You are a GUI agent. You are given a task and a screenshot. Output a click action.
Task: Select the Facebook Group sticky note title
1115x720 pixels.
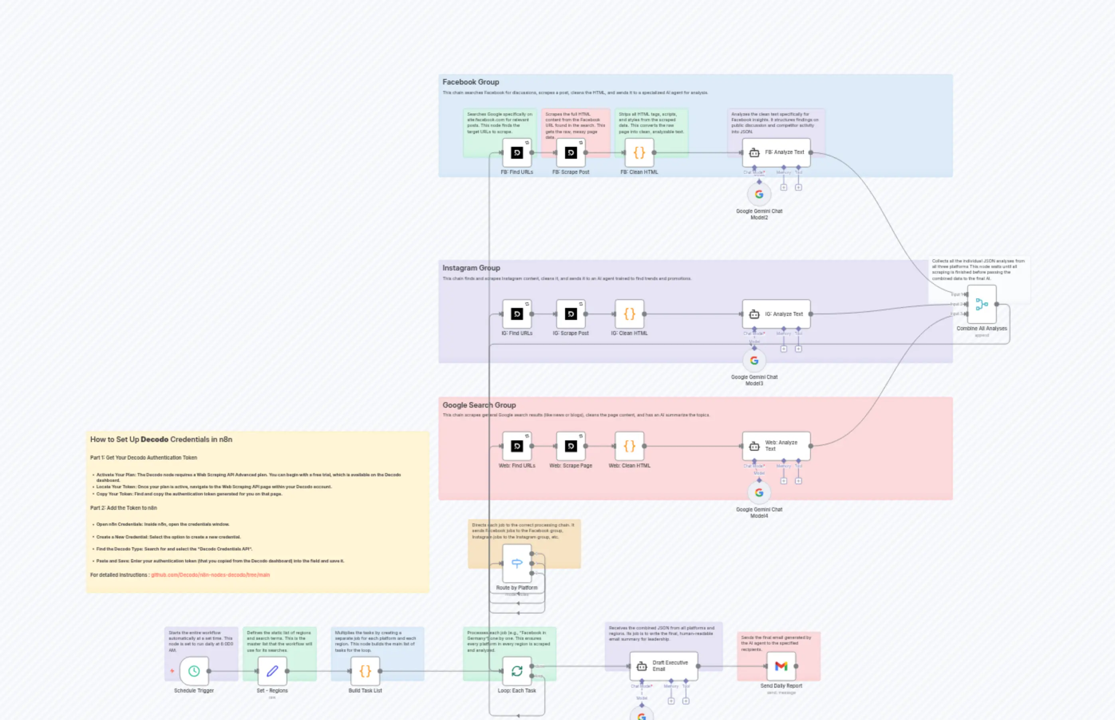[x=471, y=82]
